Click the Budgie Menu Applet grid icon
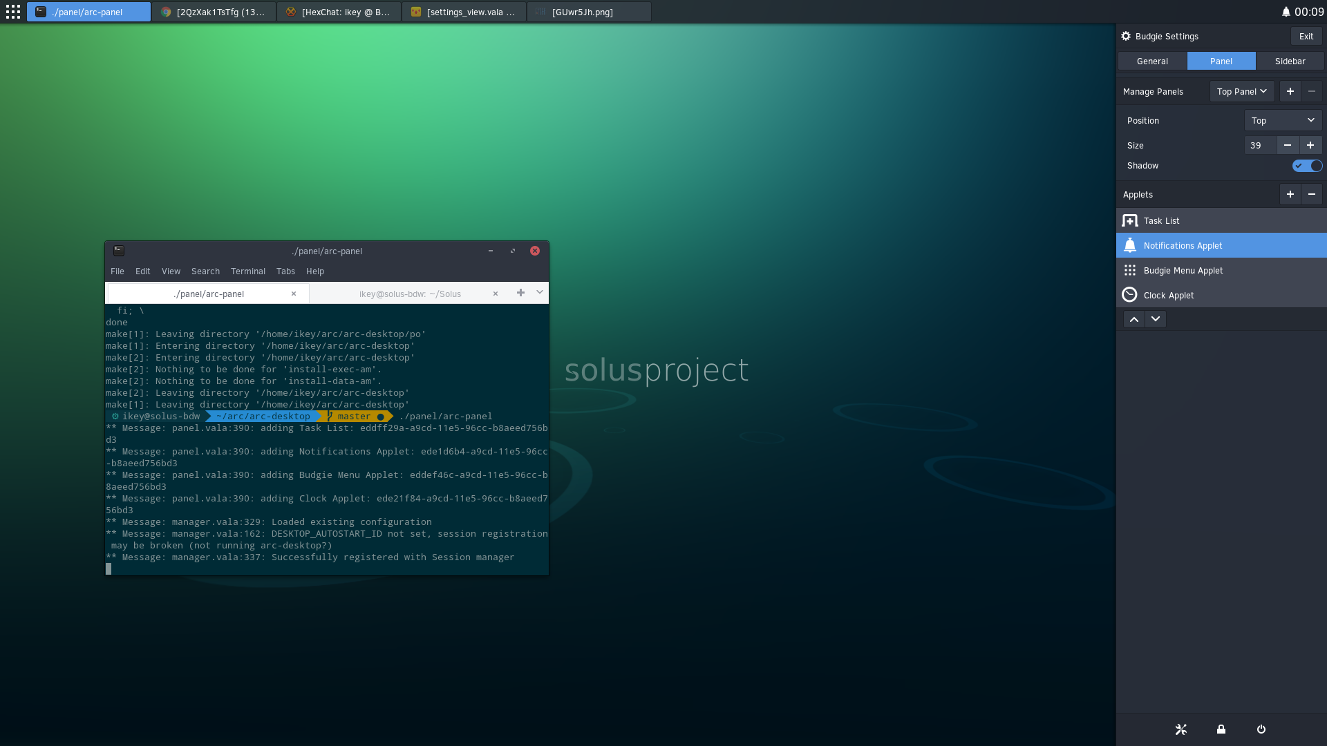 [x=1129, y=270]
